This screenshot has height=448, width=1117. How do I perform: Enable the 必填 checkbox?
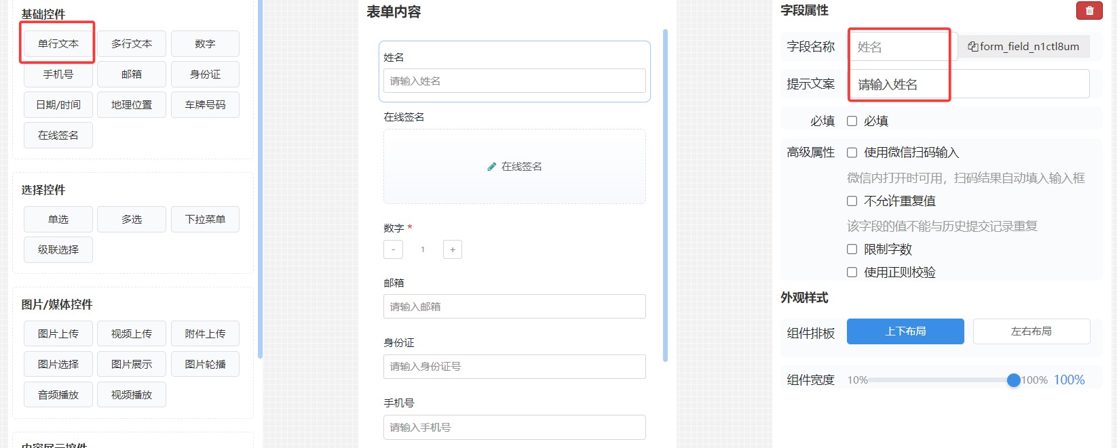click(x=852, y=121)
